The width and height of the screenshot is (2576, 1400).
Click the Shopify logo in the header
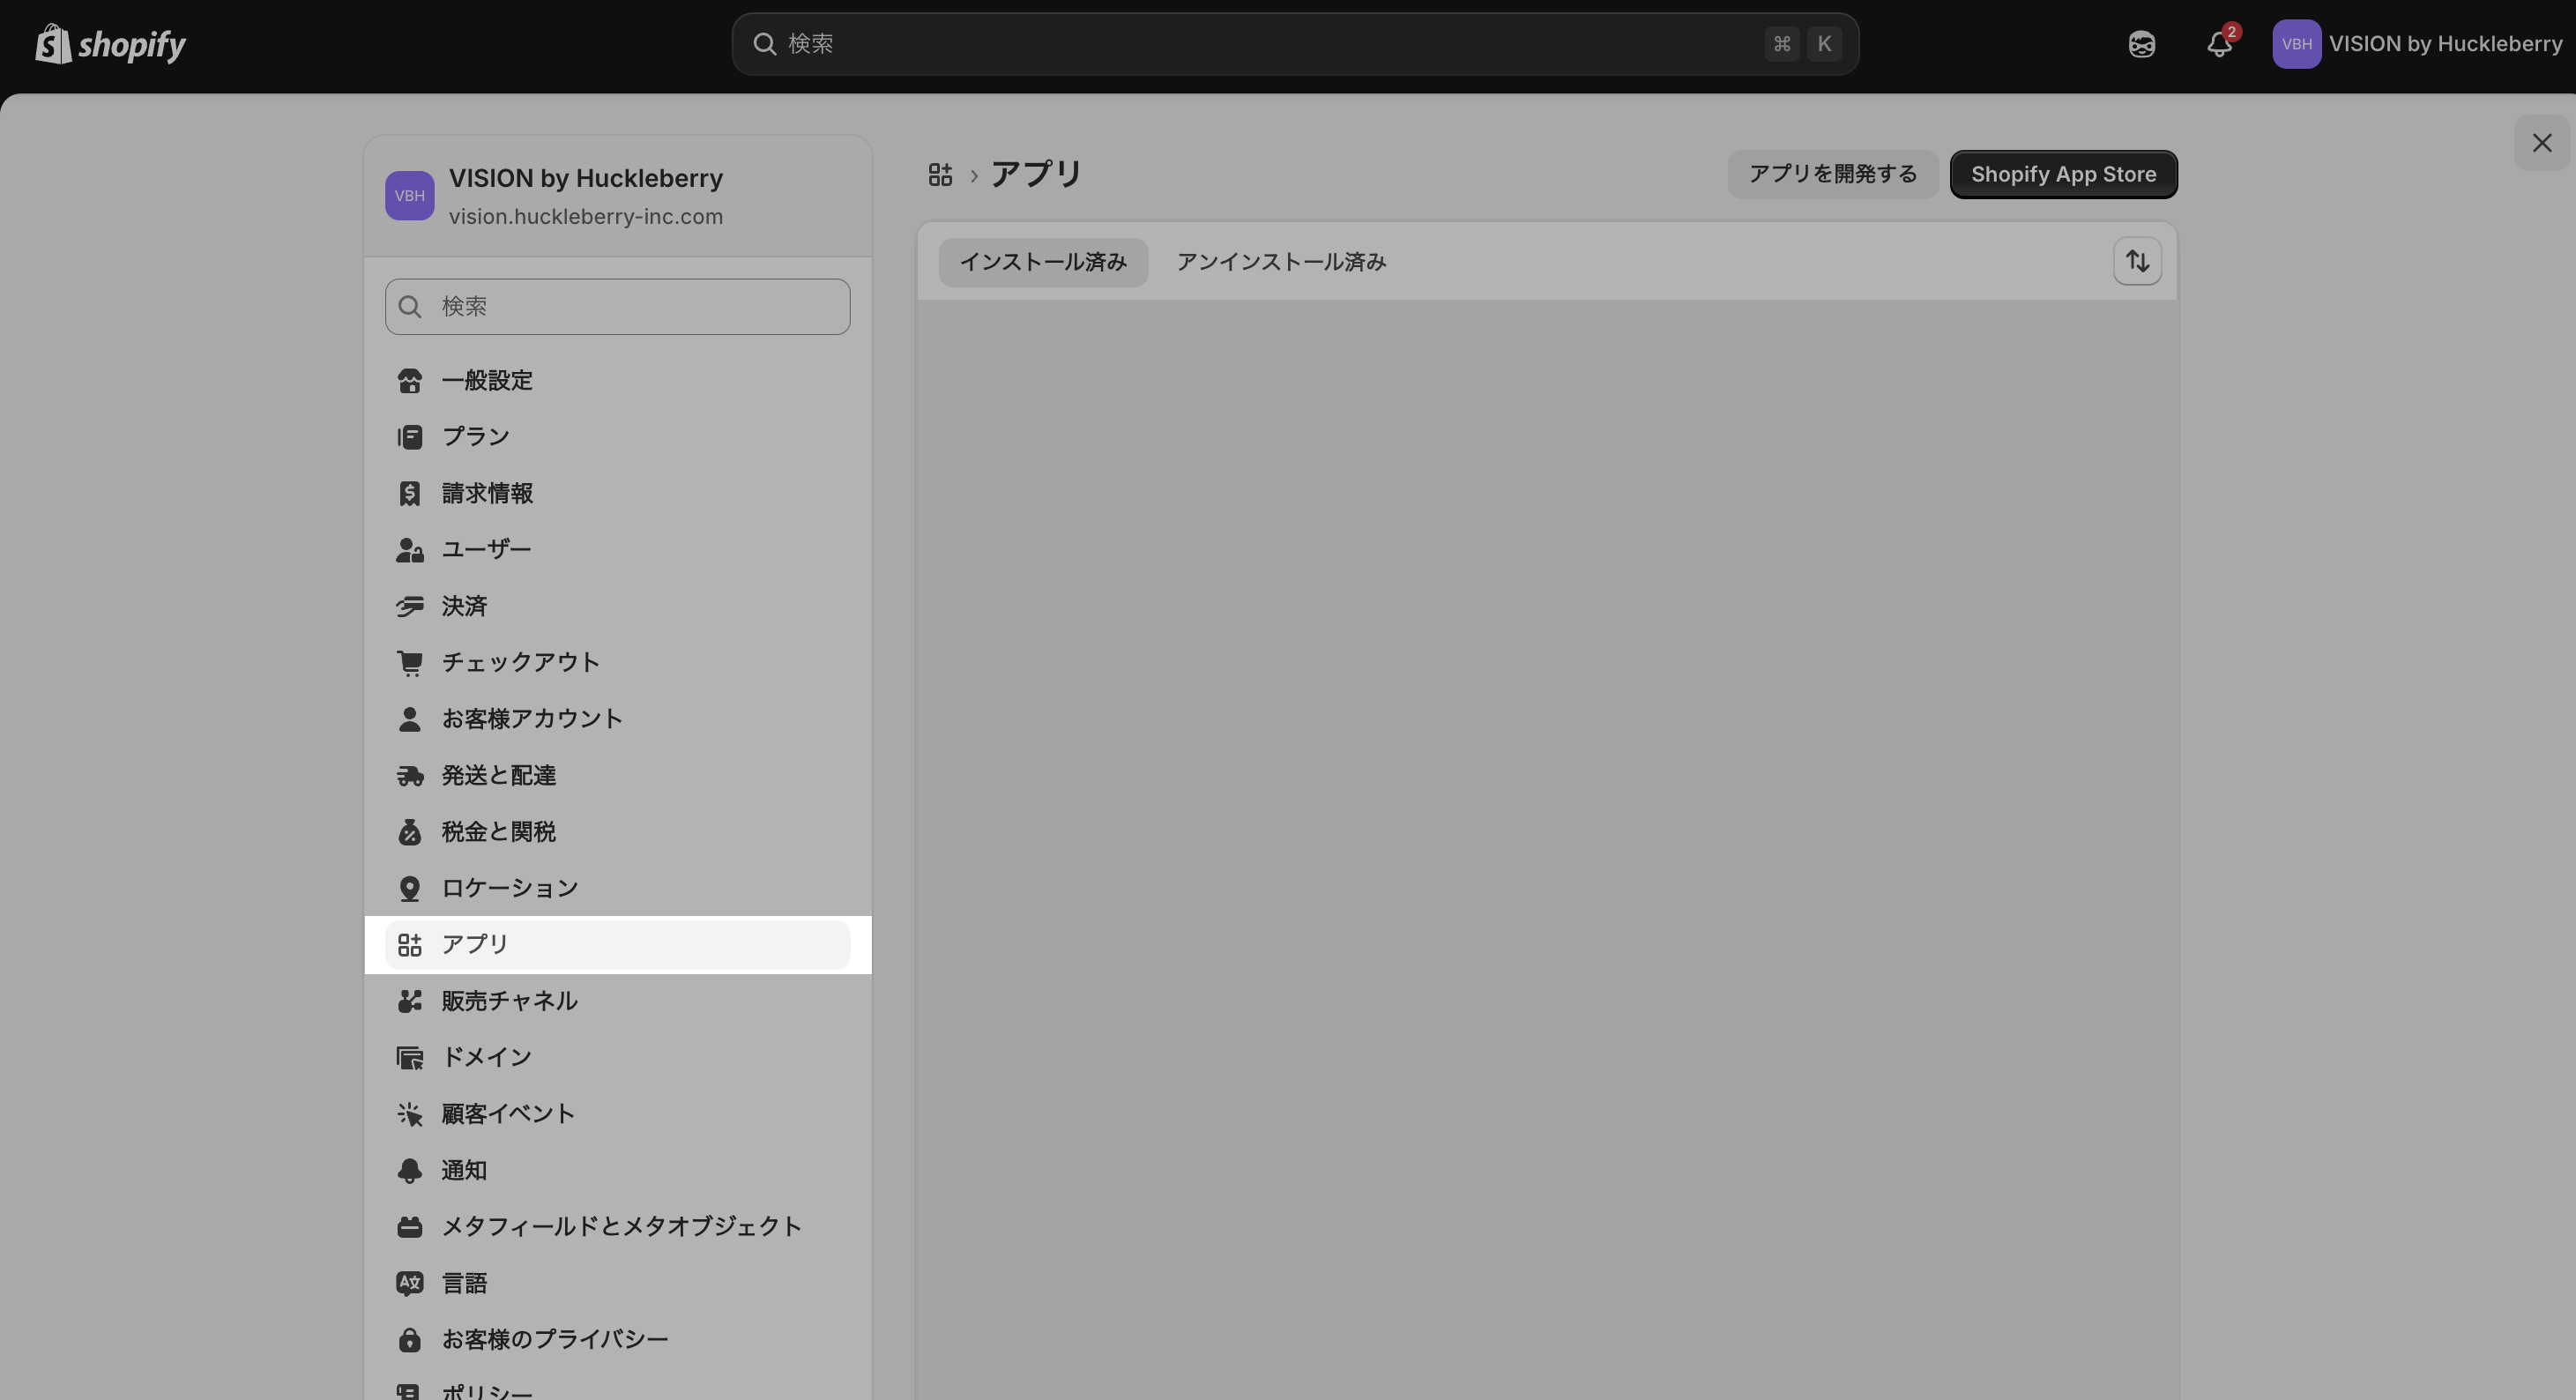(x=110, y=44)
